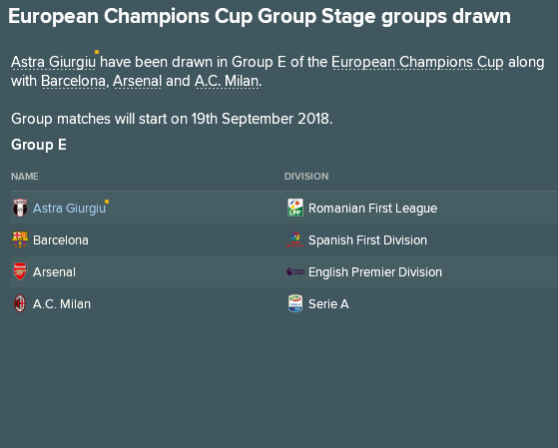Sort table by NAME column header

(25, 177)
